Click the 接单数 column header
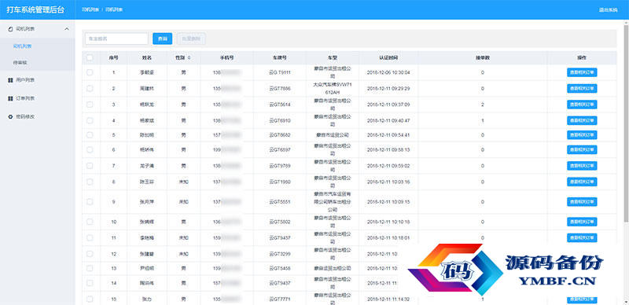The height and width of the screenshot is (305, 629). point(482,58)
